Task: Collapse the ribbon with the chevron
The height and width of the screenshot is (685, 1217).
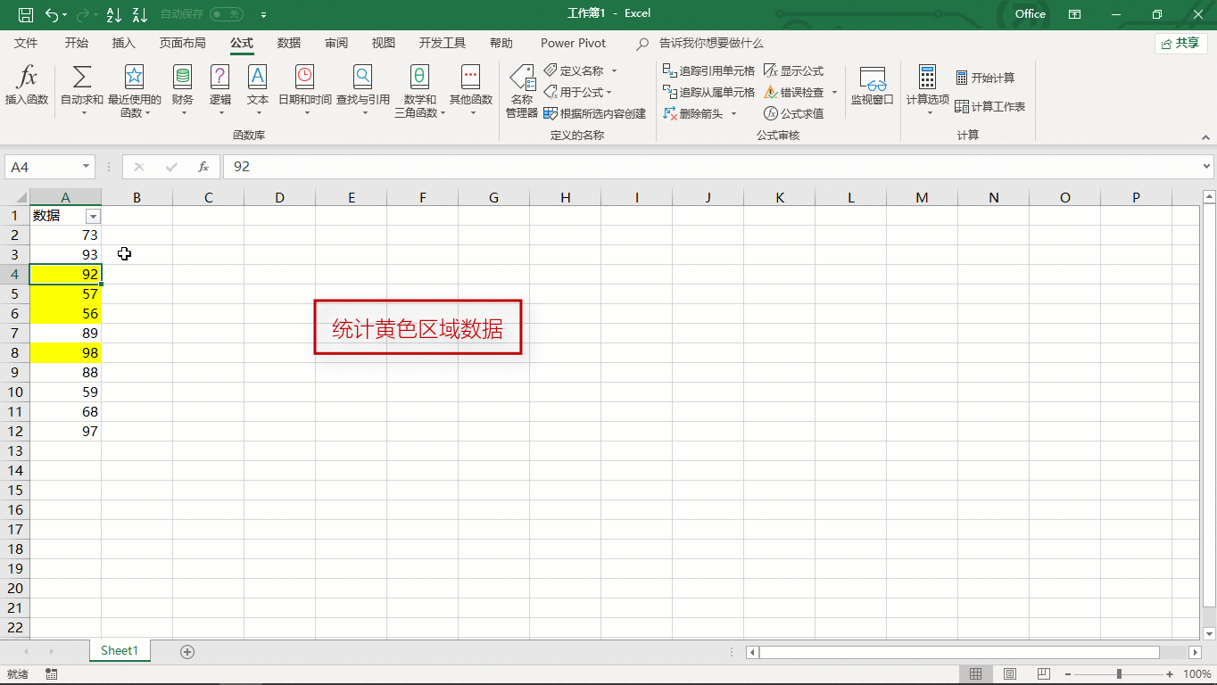Action: point(1205,137)
